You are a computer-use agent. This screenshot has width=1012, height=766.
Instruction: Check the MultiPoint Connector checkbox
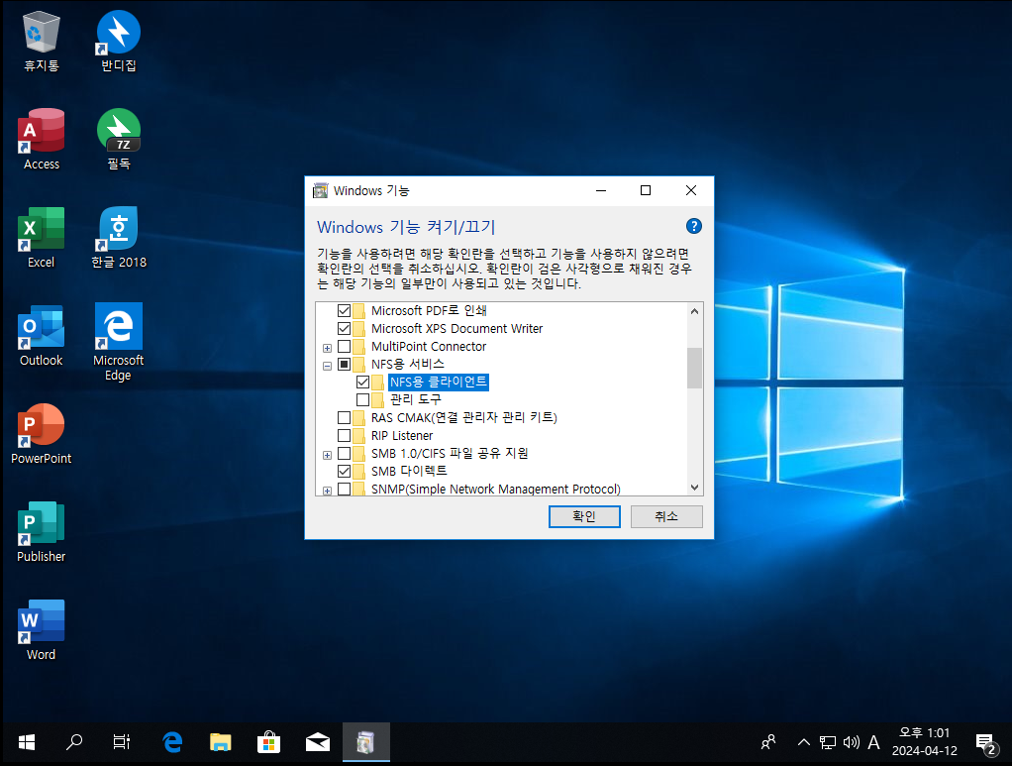[344, 346]
